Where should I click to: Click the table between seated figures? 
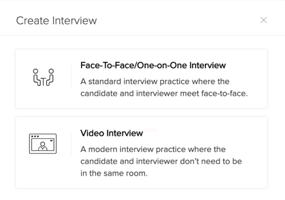43,82
